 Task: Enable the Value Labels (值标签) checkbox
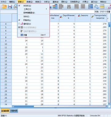click(x=19, y=24)
